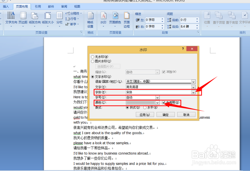
Task: Expand the watermark Text (文字) dropdown
Action: pyautogui.click(x=193, y=87)
